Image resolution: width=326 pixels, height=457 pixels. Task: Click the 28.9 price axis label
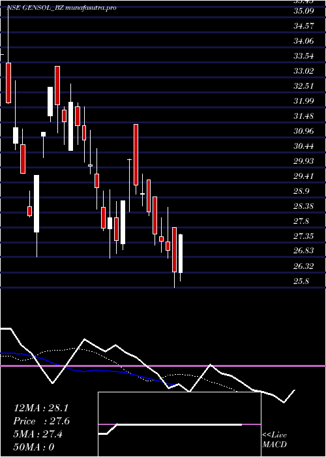tap(301, 191)
